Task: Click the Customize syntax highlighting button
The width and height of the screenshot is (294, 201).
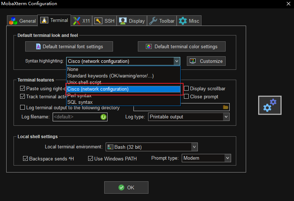Action: click(206, 61)
